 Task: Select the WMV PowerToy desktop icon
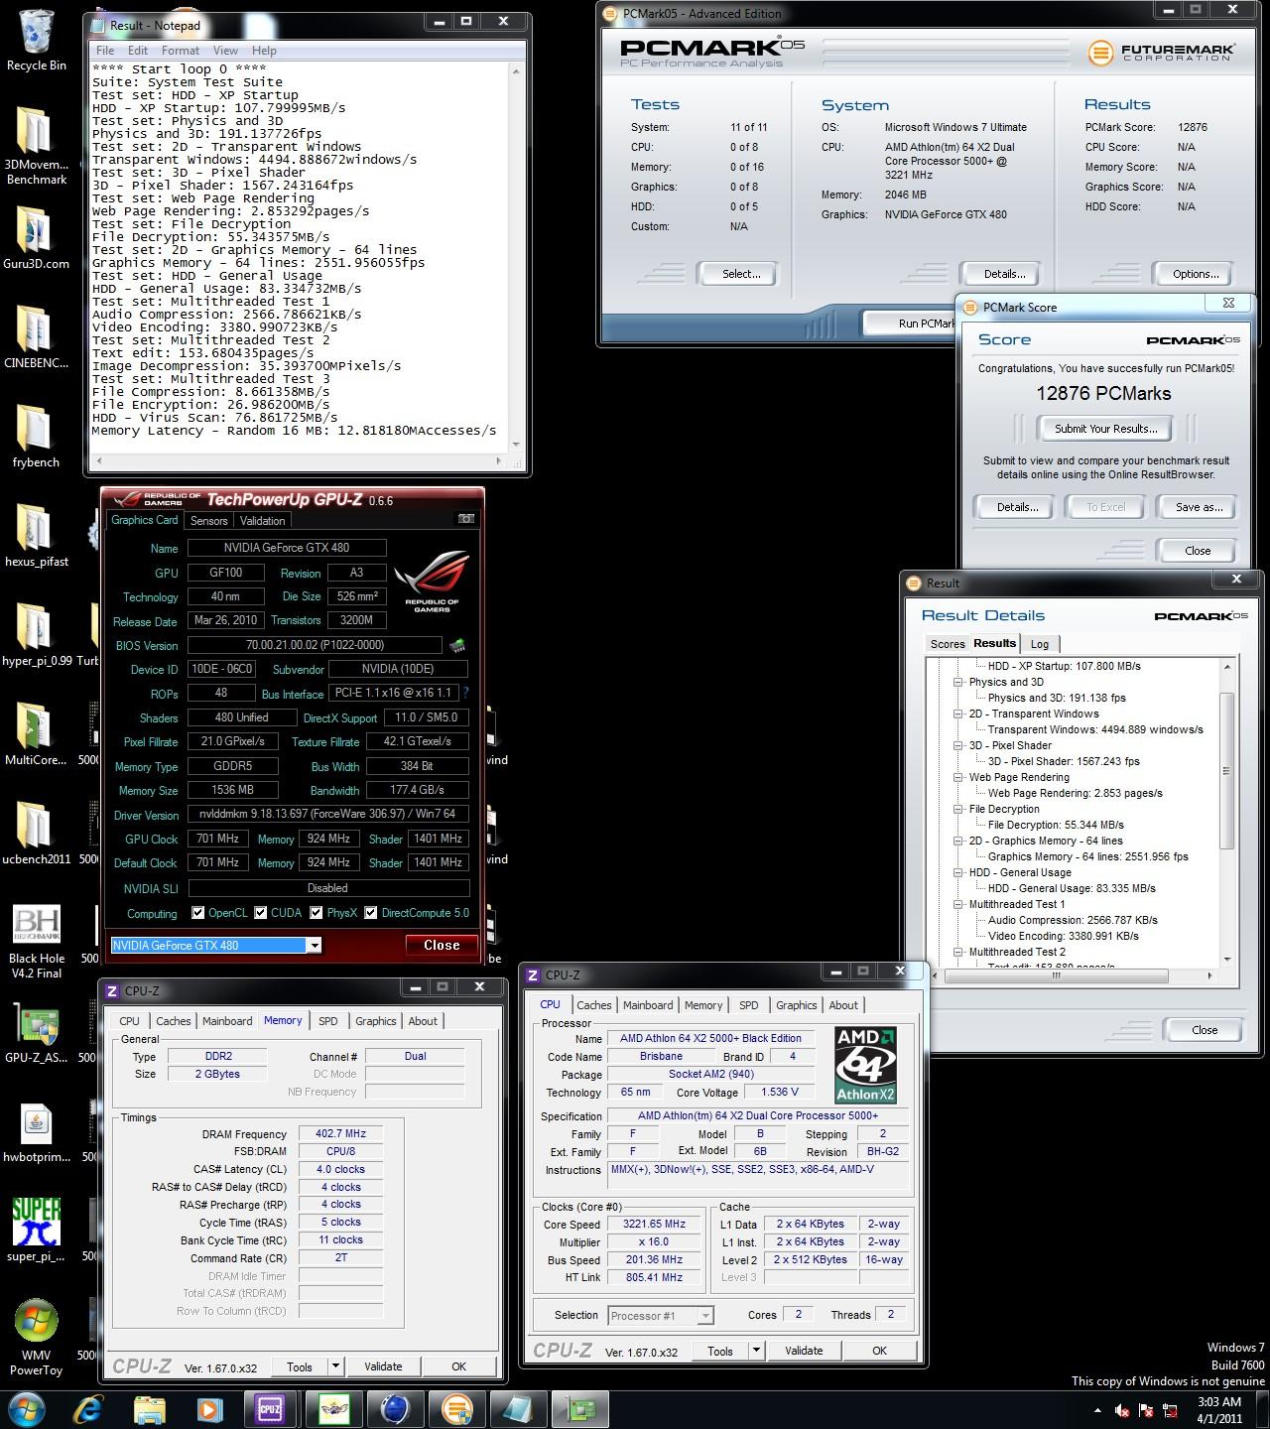coord(36,1338)
